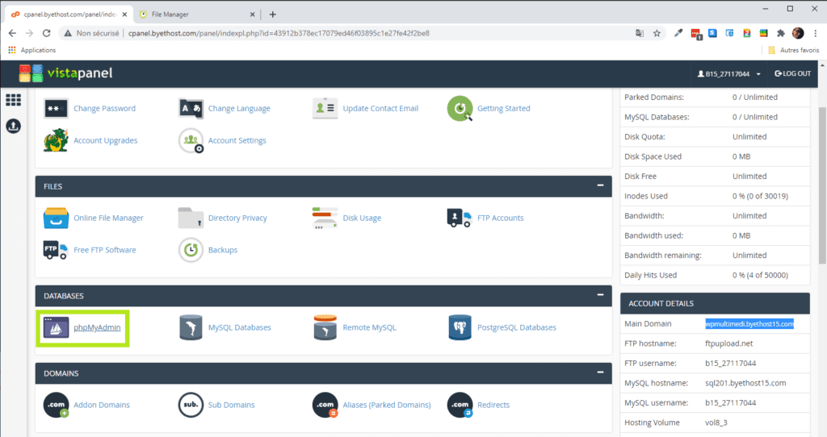Click the upload sidebar icon
This screenshot has width=827, height=437.
point(13,127)
